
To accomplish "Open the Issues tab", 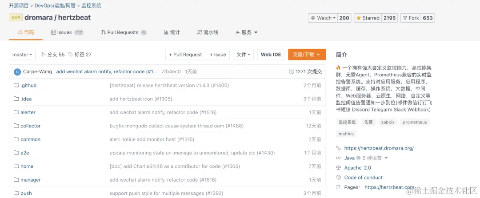I will (67, 32).
